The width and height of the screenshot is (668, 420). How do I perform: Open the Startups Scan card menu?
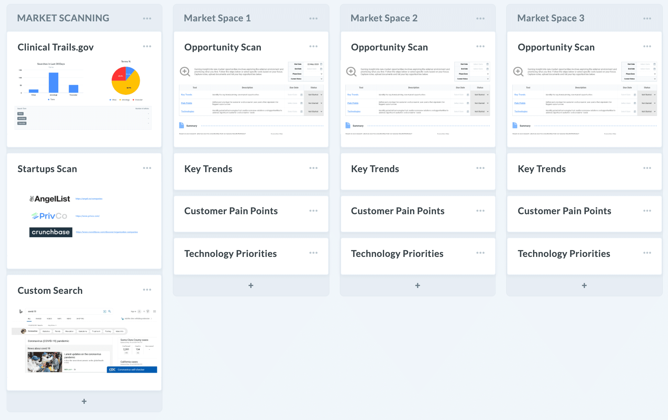coord(147,168)
